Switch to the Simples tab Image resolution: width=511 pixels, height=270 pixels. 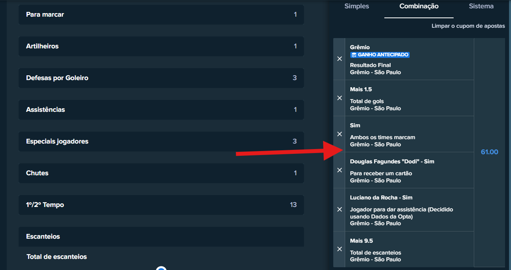coord(356,6)
